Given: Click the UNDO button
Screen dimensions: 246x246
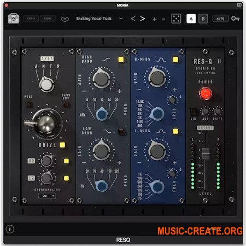Looking at the screenshot, I should coord(31,19).
